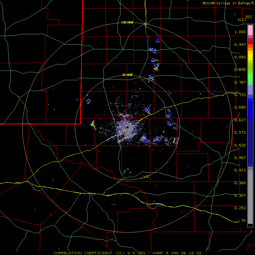255x255 pixels.
Task: Click the 0.467 legend value
Action: [x=240, y=158]
